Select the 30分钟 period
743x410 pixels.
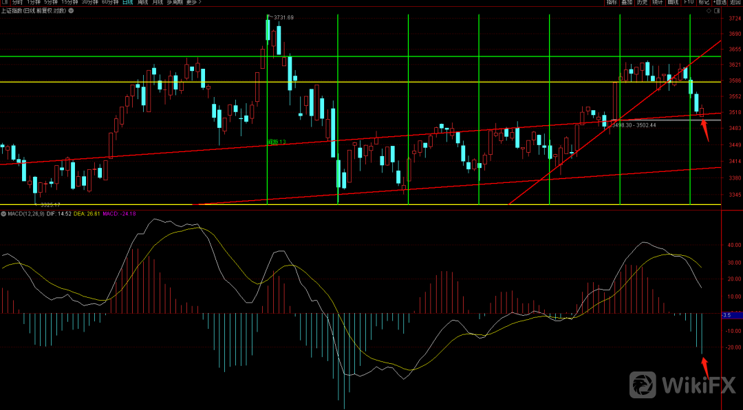tap(89, 3)
